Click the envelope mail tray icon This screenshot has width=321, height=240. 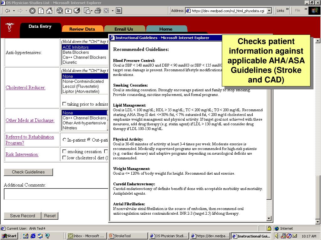tap(295, 236)
